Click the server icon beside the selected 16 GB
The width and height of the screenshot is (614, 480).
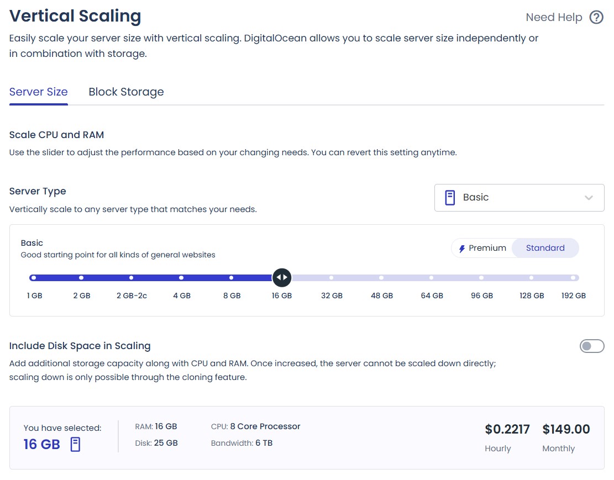(75, 444)
